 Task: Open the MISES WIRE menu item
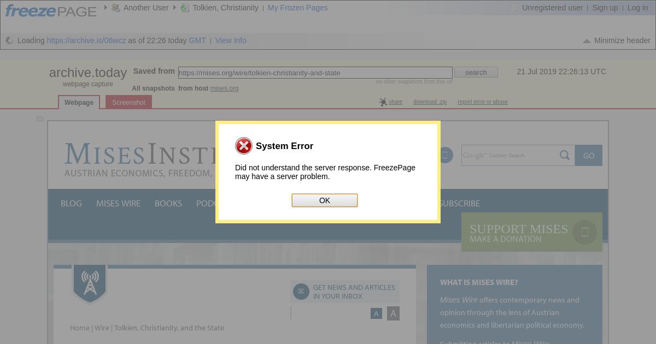point(118,203)
